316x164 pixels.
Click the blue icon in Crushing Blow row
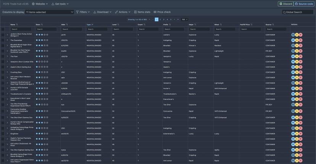293,72
